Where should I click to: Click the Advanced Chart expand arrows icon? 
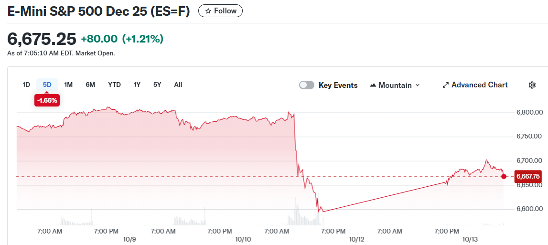446,85
